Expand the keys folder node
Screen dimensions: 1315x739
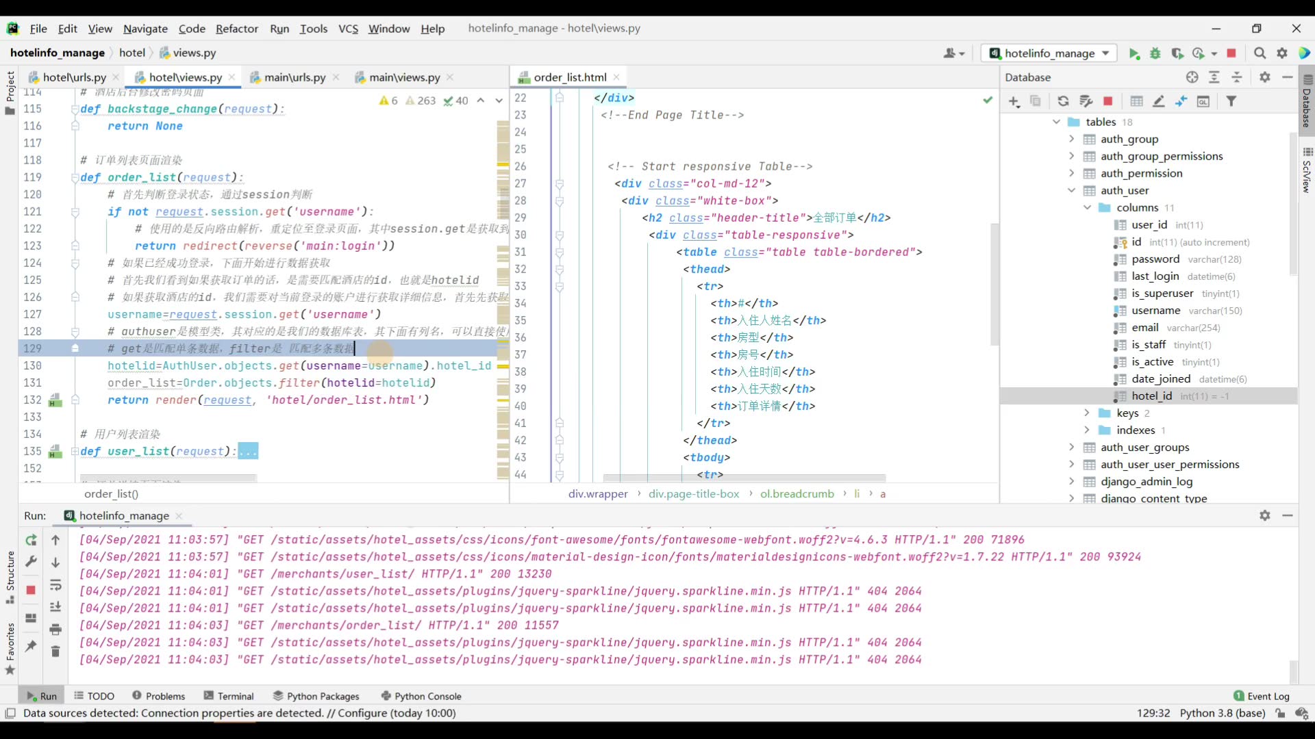(x=1087, y=413)
